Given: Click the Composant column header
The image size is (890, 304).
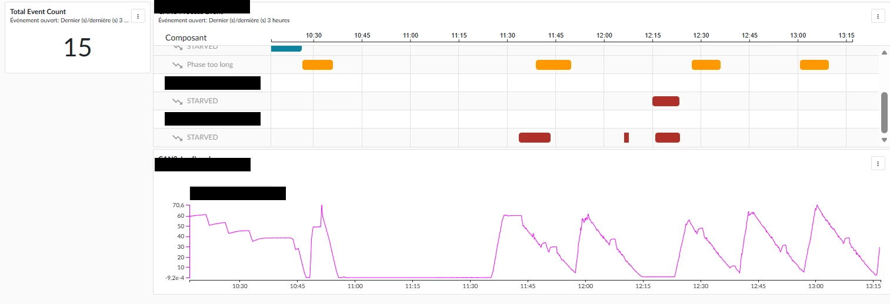Looking at the screenshot, I should coord(186,38).
